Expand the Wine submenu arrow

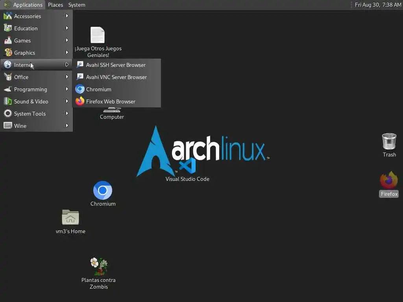click(x=67, y=125)
